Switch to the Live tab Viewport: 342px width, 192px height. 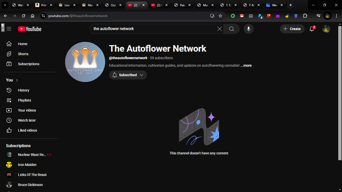[67, 5]
